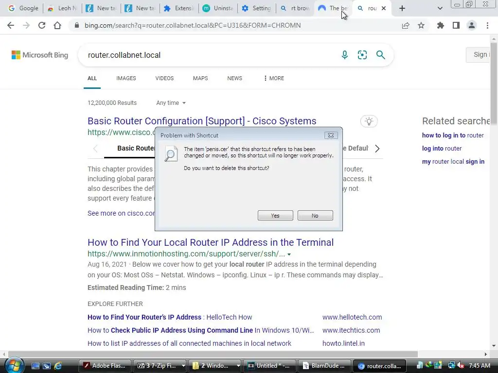Click the Bing magnifier search button
Screen dimensions: 498x373
click(380, 55)
